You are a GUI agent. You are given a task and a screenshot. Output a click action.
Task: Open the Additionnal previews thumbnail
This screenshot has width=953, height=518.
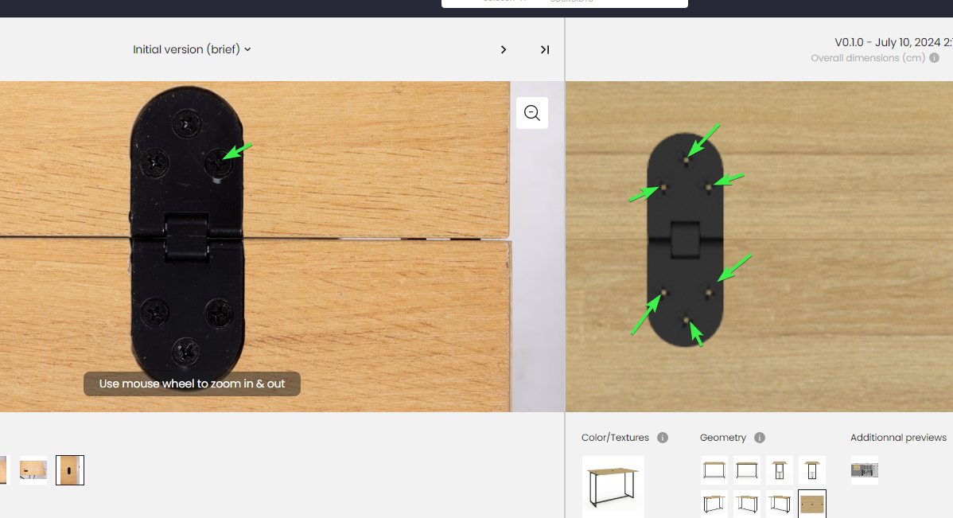click(864, 470)
